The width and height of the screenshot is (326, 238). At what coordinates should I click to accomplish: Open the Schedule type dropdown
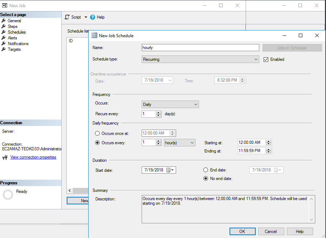click(200, 59)
